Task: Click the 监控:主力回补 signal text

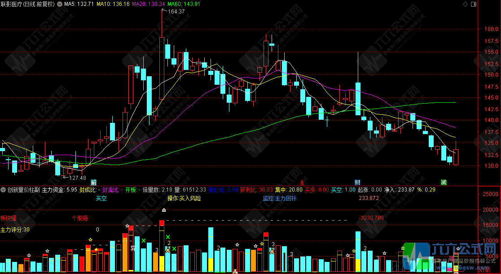Action: pyautogui.click(x=280, y=198)
